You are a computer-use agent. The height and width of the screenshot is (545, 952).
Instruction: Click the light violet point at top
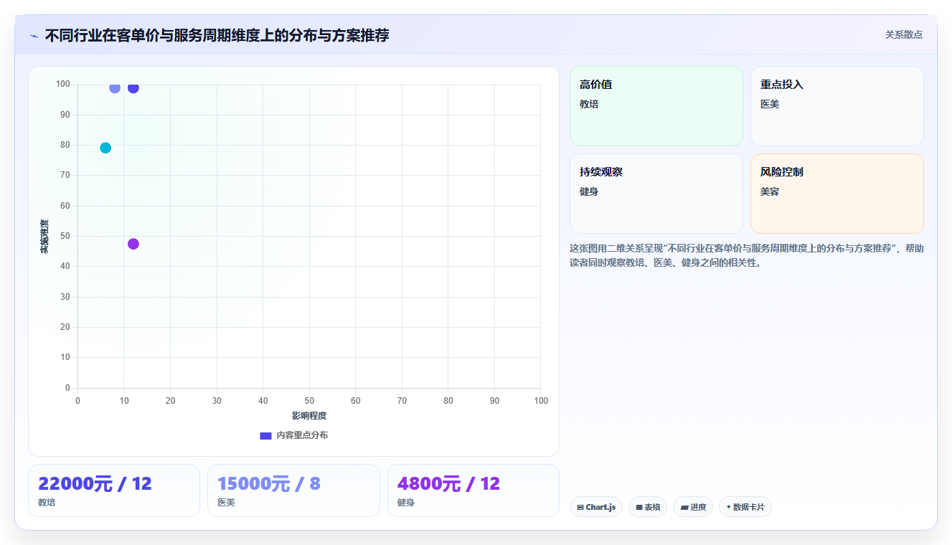point(115,88)
